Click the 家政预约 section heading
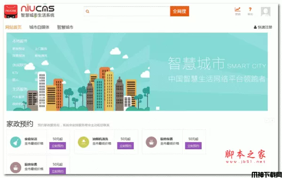Image resolution: width=282 pixels, height=178 pixels. 20,124
